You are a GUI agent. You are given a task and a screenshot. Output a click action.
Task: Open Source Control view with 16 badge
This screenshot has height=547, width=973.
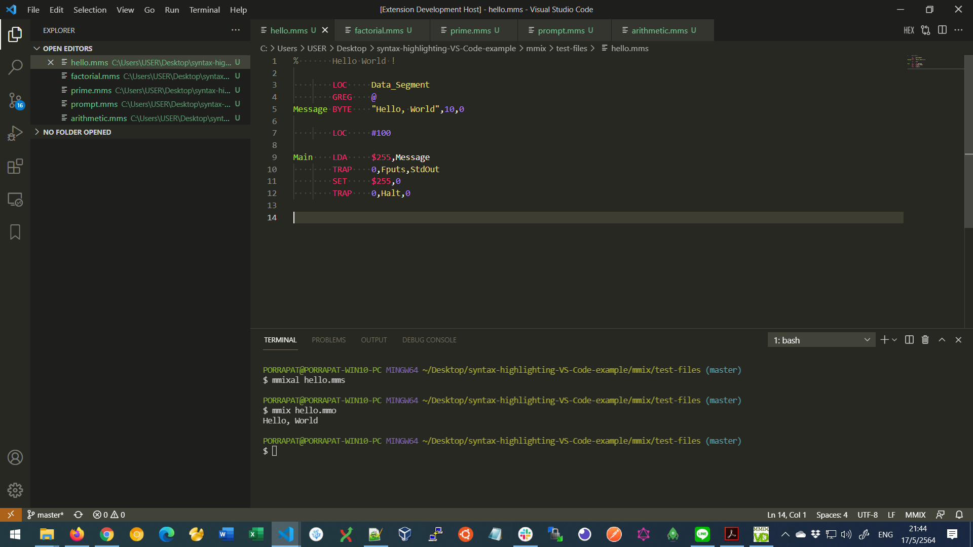point(15,100)
